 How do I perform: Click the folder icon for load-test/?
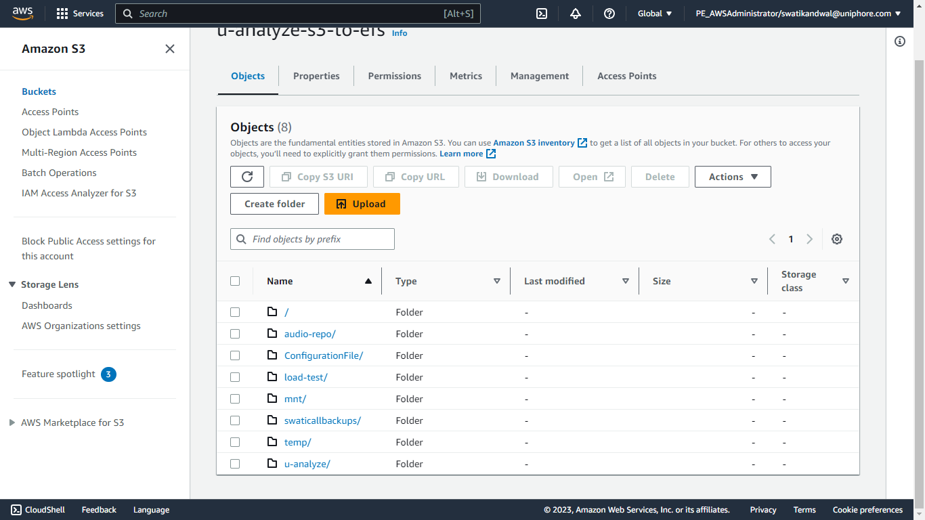tap(272, 377)
